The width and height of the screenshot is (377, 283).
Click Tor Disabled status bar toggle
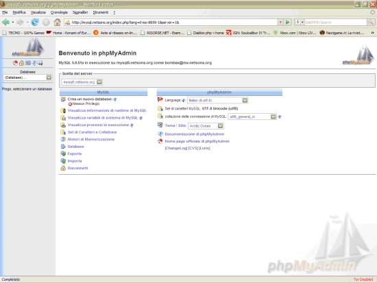point(363,280)
